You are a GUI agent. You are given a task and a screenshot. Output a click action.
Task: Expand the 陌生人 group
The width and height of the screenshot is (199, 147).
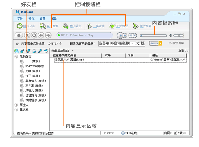pyautogui.click(x=16, y=105)
